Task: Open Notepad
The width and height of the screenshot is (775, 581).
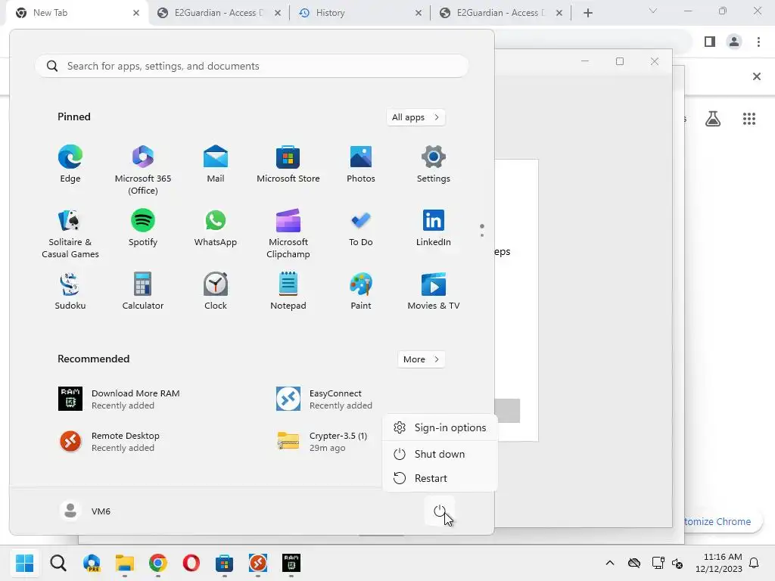Action: (288, 291)
